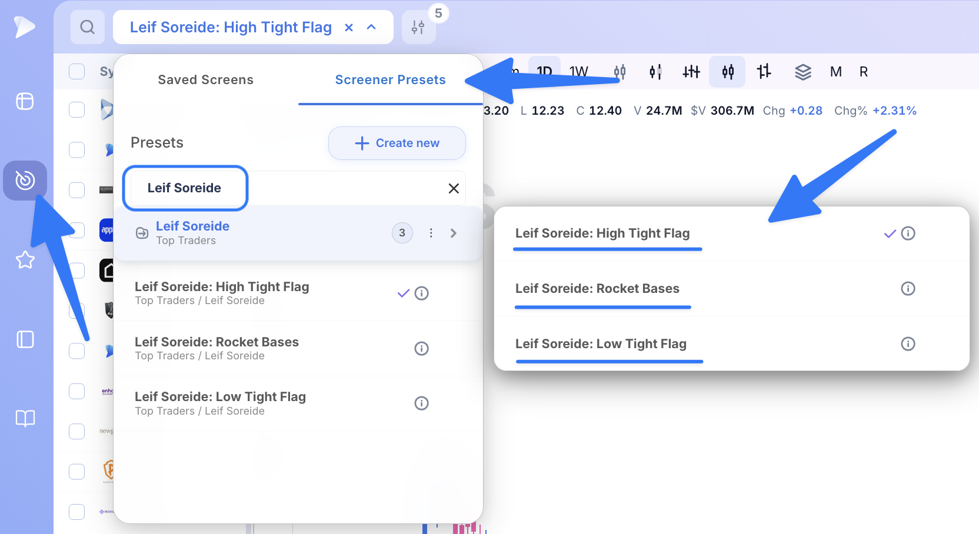This screenshot has height=534, width=979.
Task: Select the 1D daily timeframe
Action: (x=544, y=72)
